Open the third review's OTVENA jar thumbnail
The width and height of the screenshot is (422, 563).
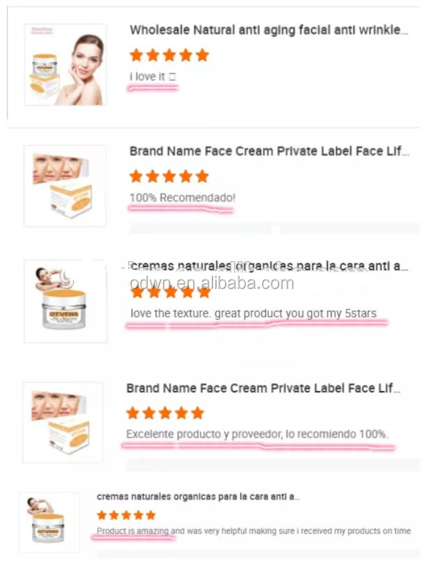point(65,301)
